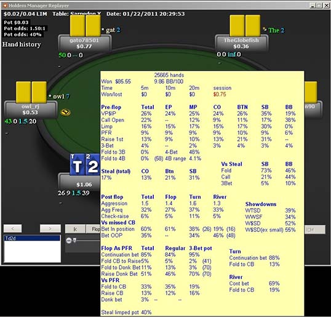331x317 pixels.
Task: Click 'Won $85.55' in the stats popup
Action: point(116,81)
